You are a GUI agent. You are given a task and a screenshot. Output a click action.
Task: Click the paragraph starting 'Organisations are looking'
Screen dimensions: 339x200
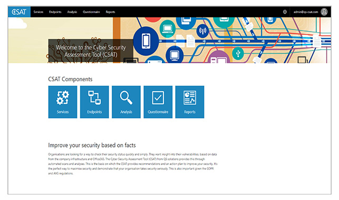tap(132, 164)
